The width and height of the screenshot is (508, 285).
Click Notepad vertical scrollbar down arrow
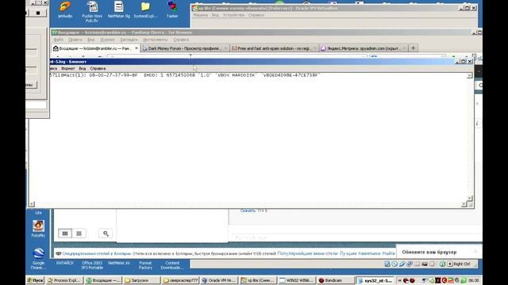[x=469, y=198]
